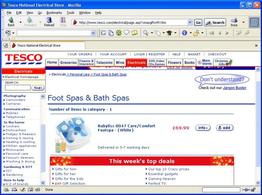The image size is (262, 195).
Task: Open the magnifier icon's dropdown arrow
Action: [x=152, y=33]
